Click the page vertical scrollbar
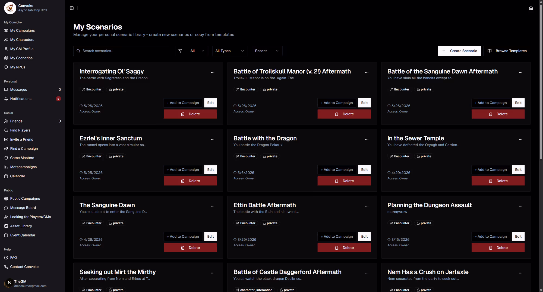The height and width of the screenshot is (292, 543). tap(541, 81)
